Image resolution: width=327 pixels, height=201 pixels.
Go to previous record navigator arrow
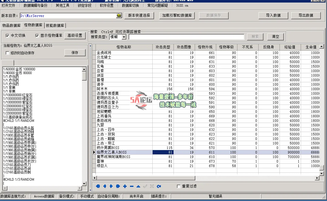105,186
